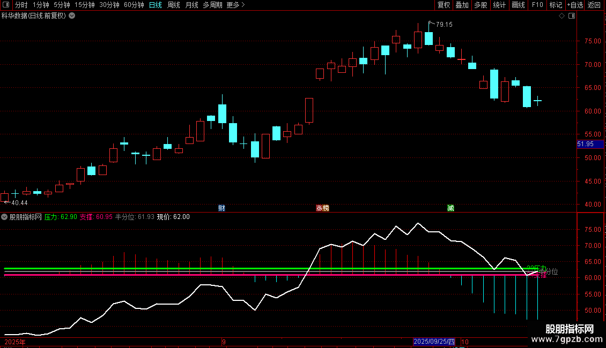Click 返回 to go back
606x348 pixels.
click(594, 5)
